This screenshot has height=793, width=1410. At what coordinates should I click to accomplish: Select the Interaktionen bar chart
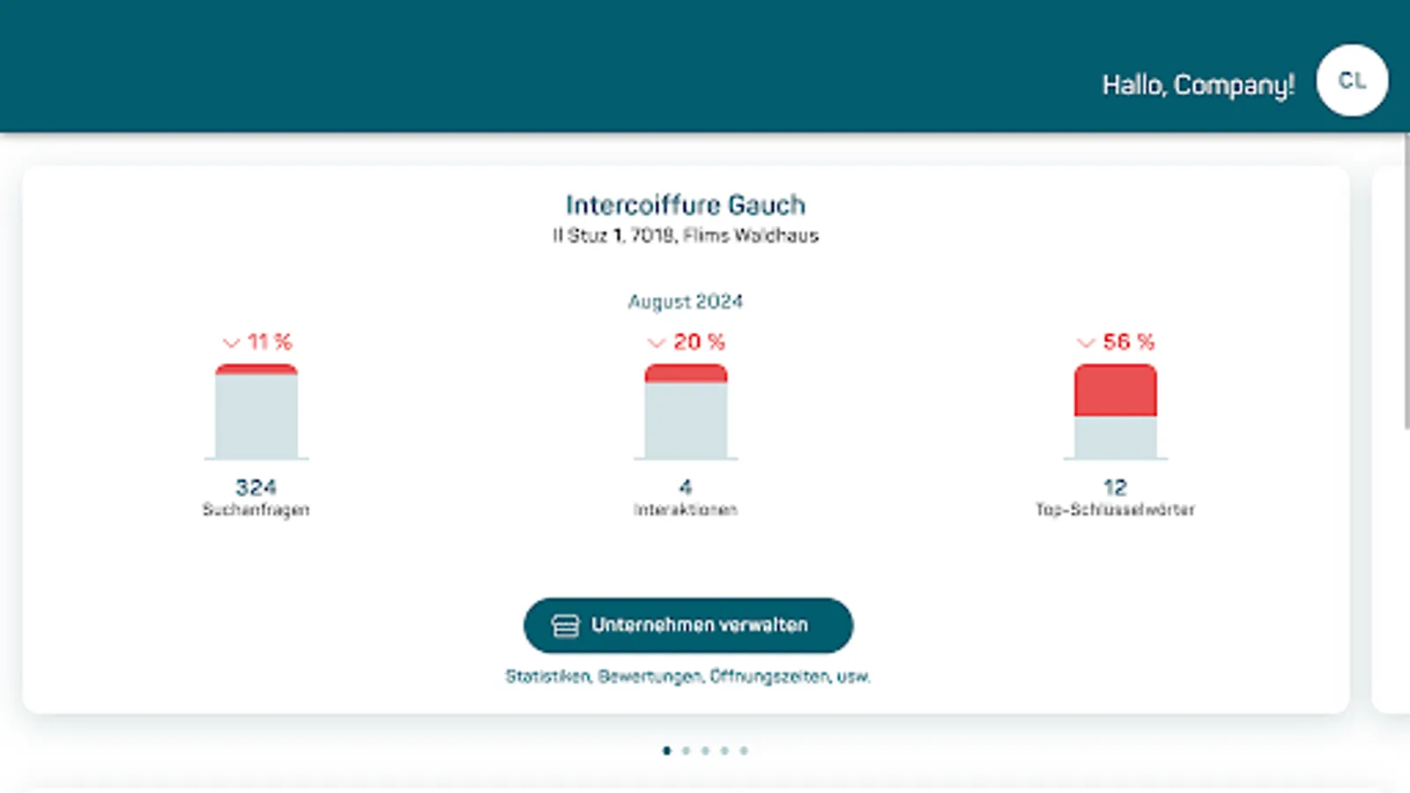[x=686, y=411]
